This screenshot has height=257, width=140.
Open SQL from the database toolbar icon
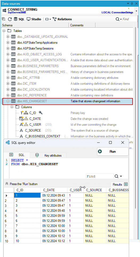(19, 19)
